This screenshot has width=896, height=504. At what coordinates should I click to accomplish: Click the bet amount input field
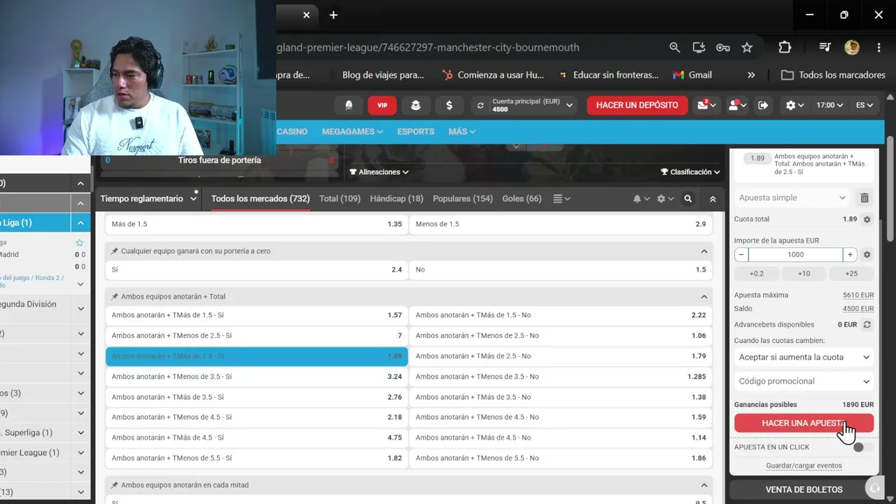pyautogui.click(x=795, y=255)
